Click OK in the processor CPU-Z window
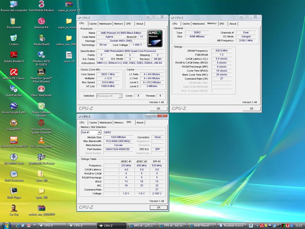 (x=159, y=108)
